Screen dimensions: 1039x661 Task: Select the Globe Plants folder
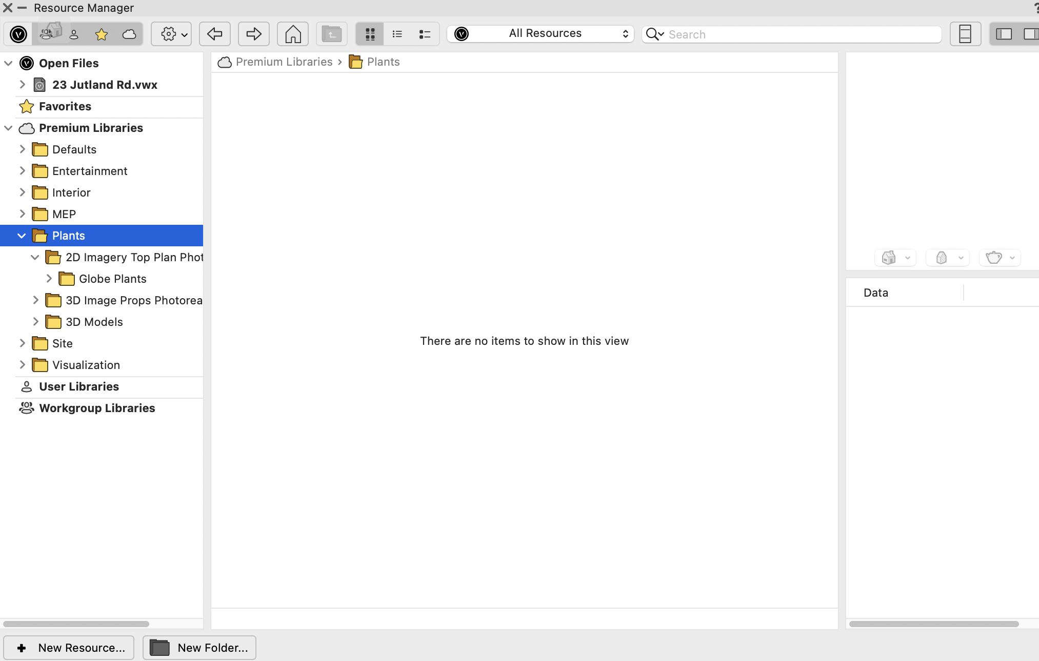[x=112, y=279]
